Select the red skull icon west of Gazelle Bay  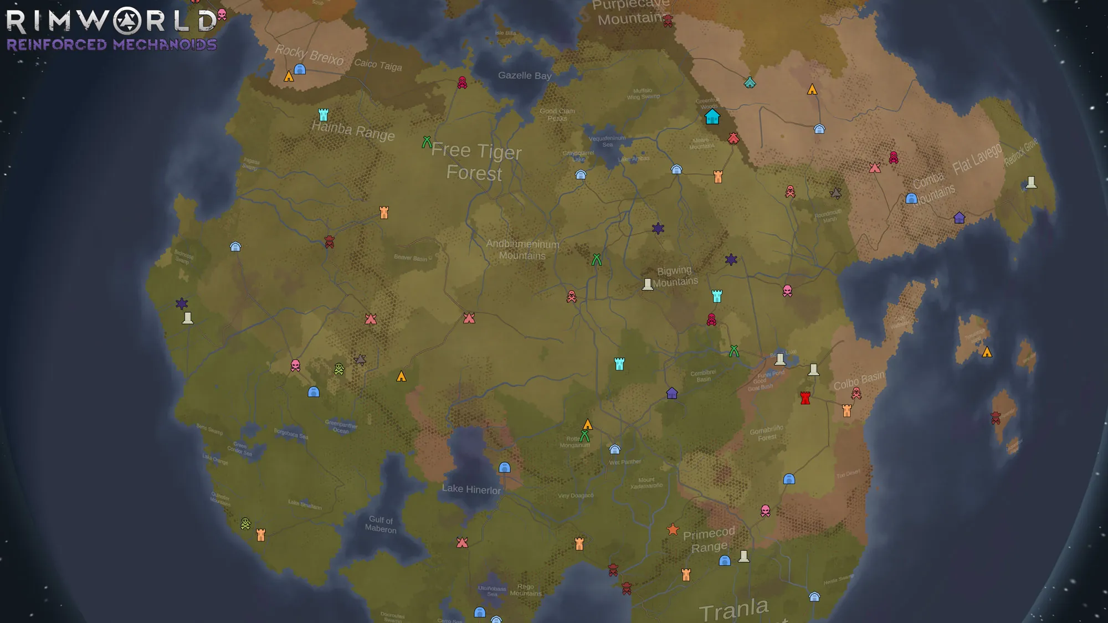462,83
